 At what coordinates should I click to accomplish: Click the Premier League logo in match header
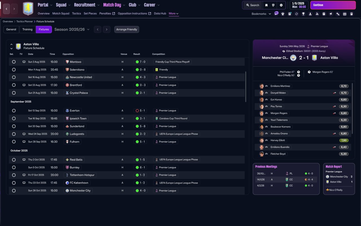pos(308,46)
